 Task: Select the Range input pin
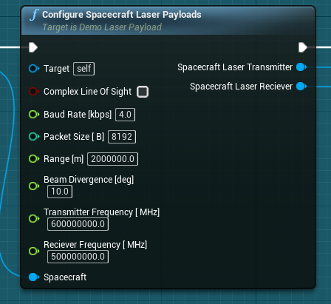34,159
